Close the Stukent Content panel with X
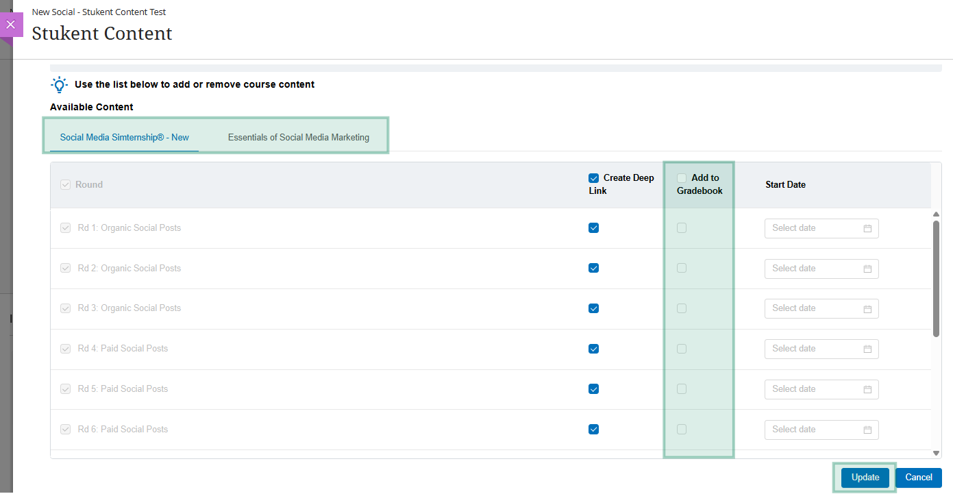The image size is (953, 494). tap(10, 25)
